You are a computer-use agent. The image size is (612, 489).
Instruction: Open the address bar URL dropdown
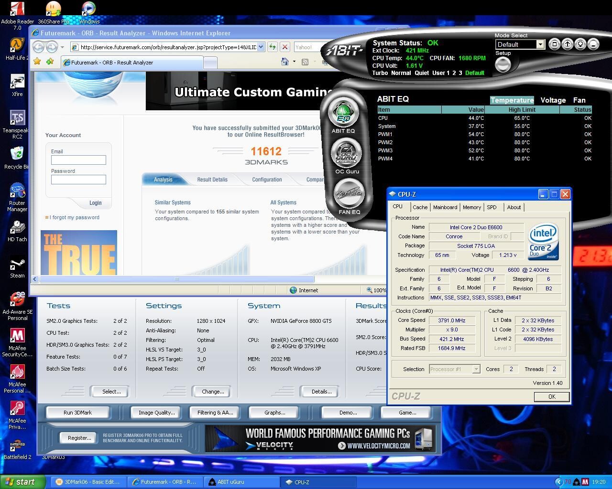pos(261,47)
